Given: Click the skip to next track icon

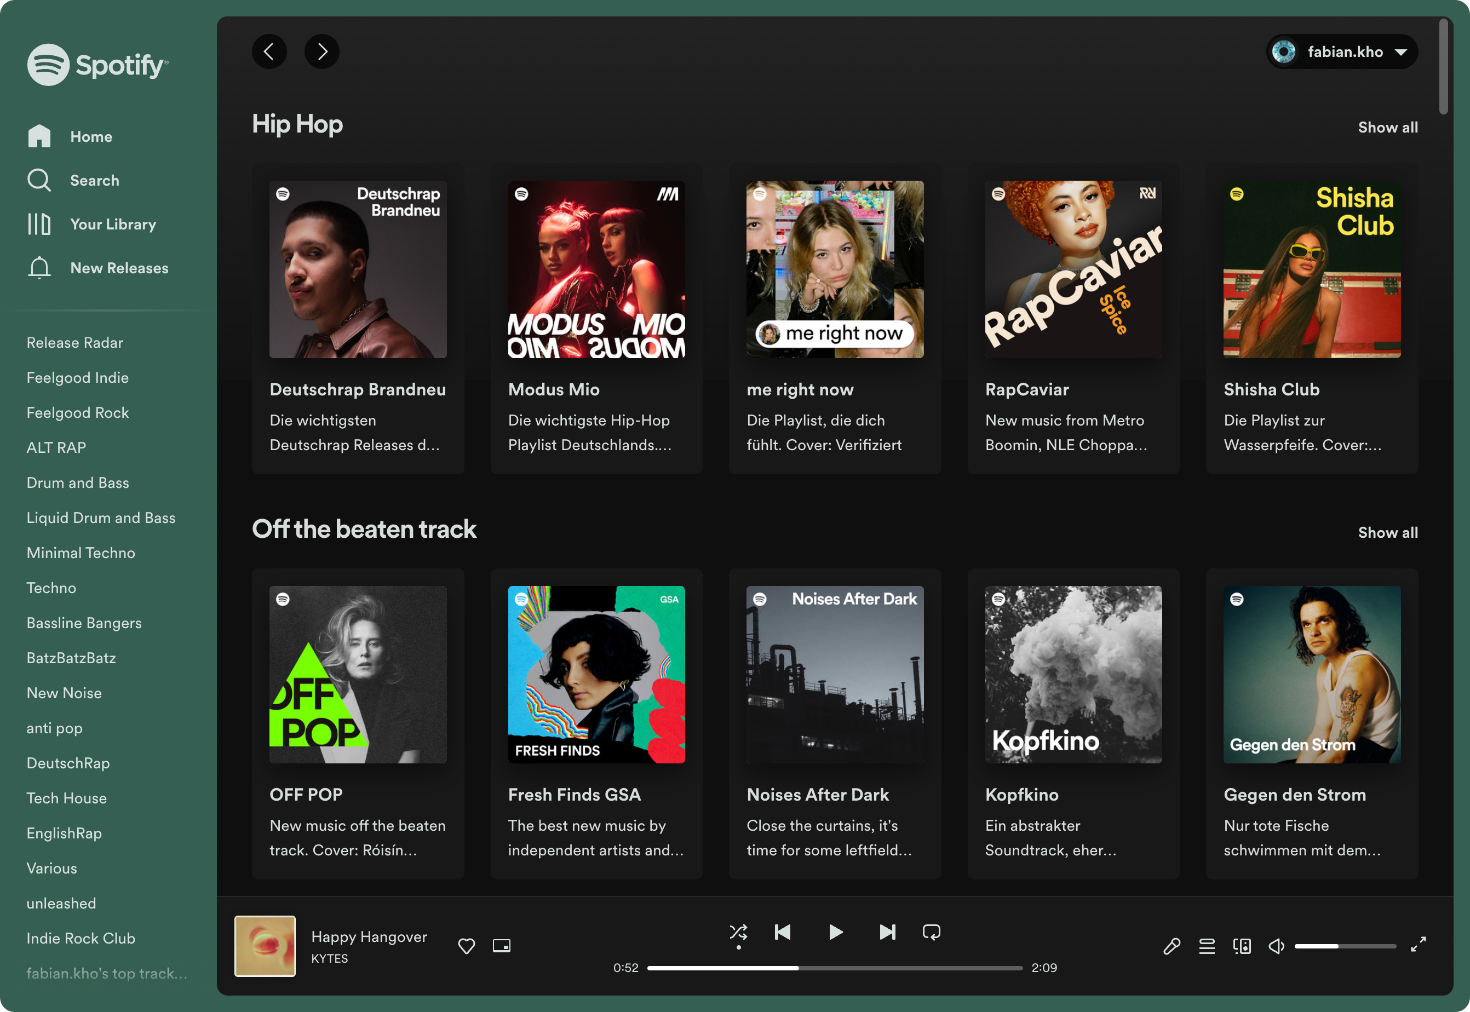Looking at the screenshot, I should click(x=886, y=932).
